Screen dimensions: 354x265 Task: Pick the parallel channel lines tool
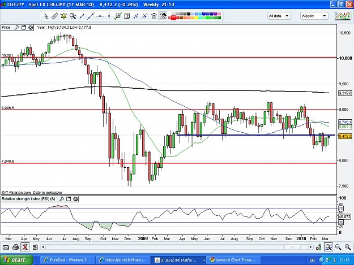(x=145, y=16)
